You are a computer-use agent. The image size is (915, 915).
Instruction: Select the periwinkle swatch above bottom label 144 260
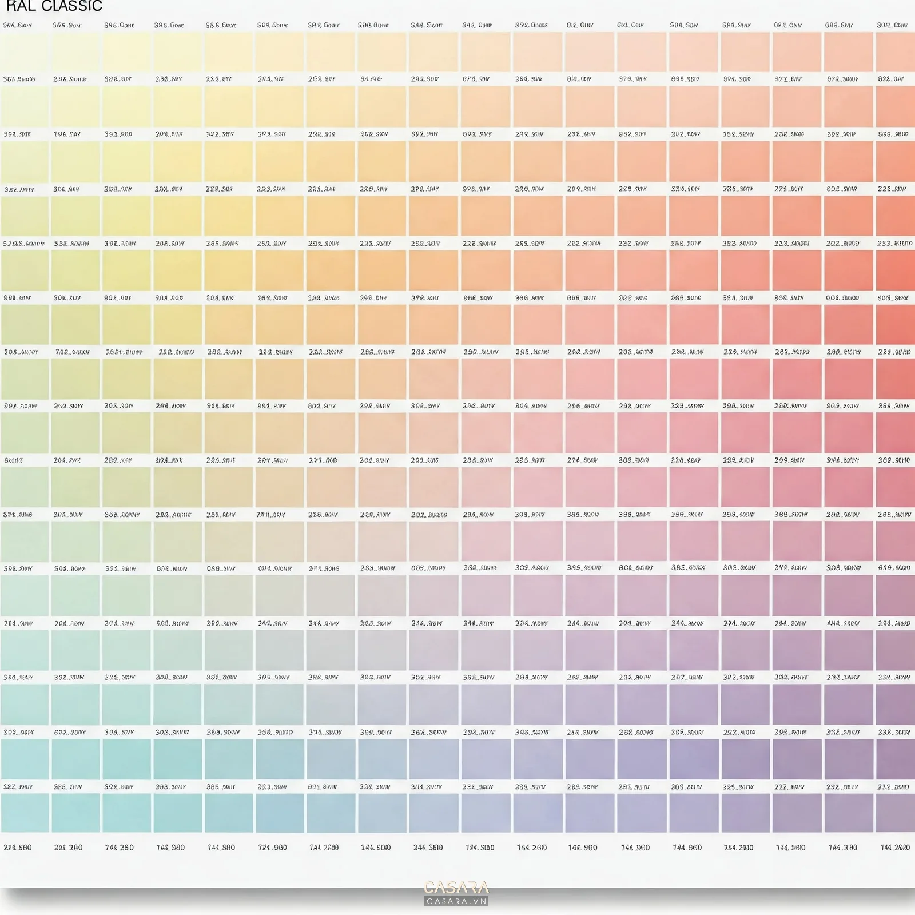coord(538,813)
